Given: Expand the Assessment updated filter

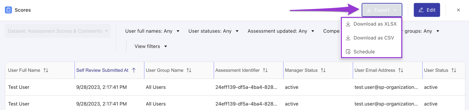Looking at the screenshot, I should pos(281,31).
